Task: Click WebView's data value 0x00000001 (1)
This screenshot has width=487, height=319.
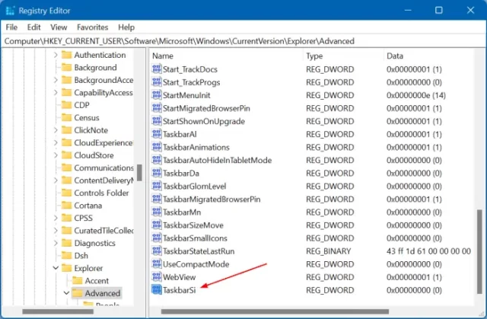Action: 414,277
